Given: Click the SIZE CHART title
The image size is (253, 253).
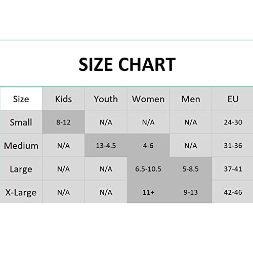Looking at the screenshot, I should pos(127,64).
